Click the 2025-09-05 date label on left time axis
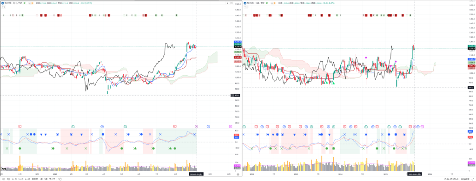 coord(197,174)
